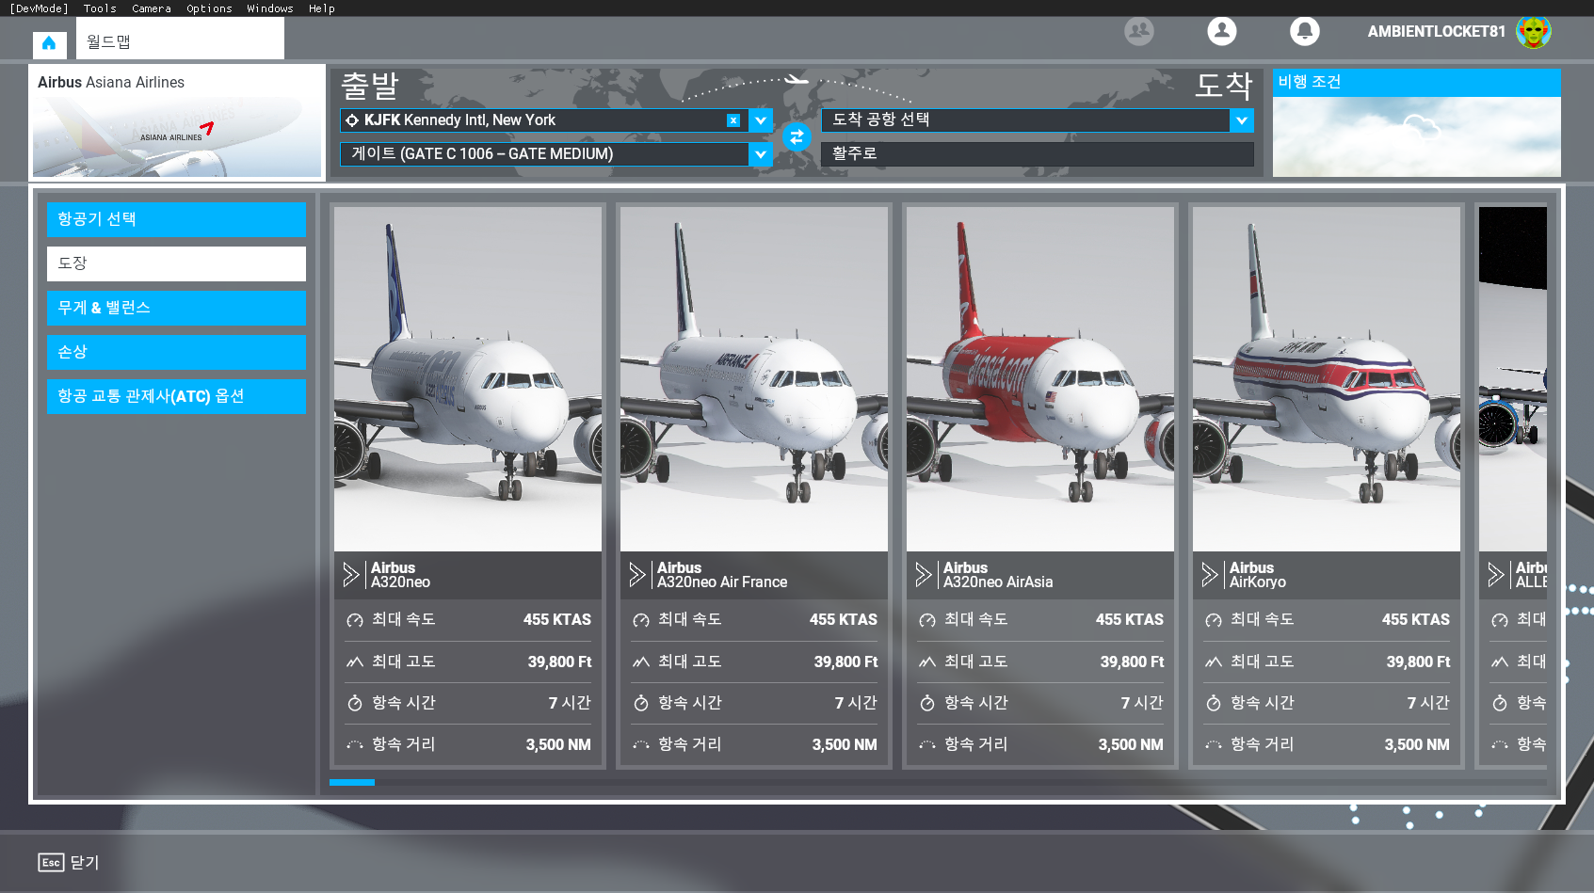1594x893 pixels.
Task: Click the chevron icon beside AirKoryo
Action: (x=1210, y=575)
